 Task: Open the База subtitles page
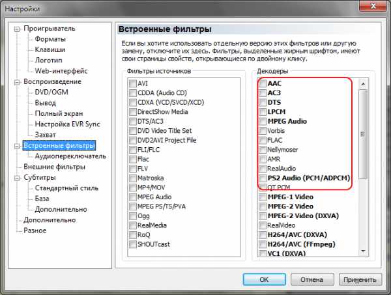click(42, 199)
